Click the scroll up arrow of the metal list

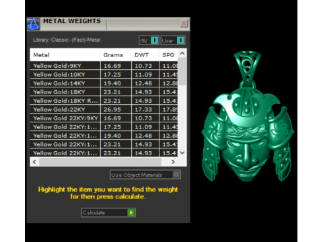pos(182,53)
